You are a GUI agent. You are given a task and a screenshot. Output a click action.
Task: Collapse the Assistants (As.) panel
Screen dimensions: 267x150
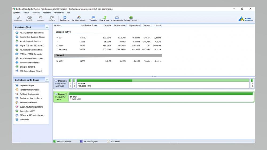pyautogui.click(x=47, y=27)
